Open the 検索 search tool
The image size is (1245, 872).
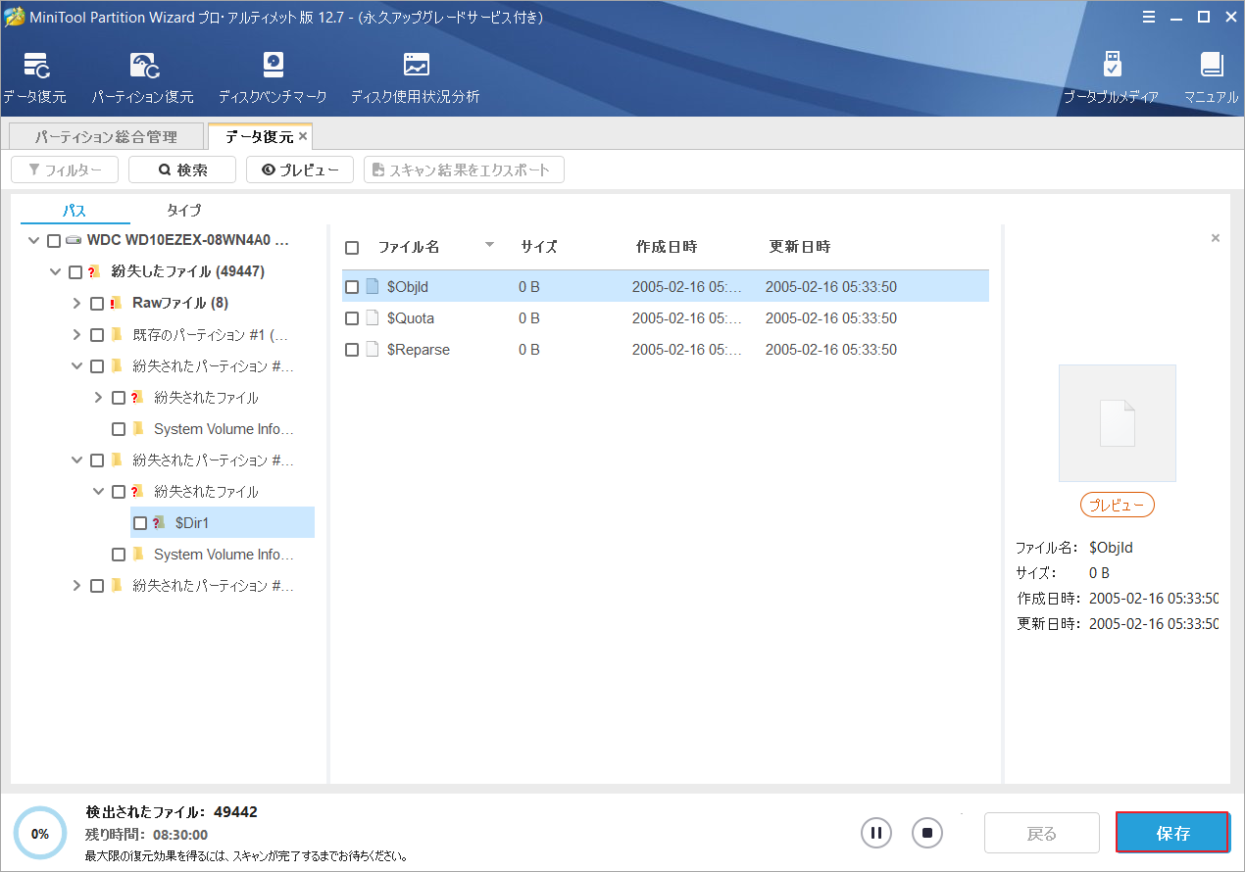[181, 169]
